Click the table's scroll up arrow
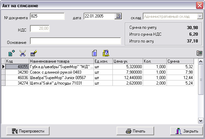Screen dimensions: 205x139 coord(201,61)
